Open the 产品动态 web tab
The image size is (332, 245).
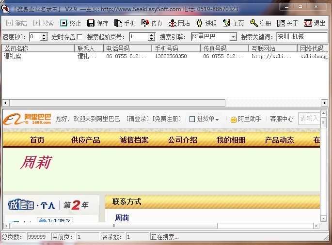pos(279,140)
